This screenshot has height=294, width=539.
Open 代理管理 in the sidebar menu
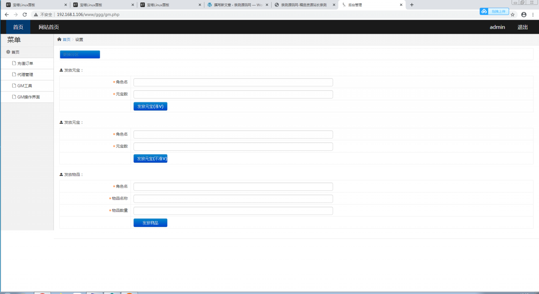pyautogui.click(x=25, y=75)
